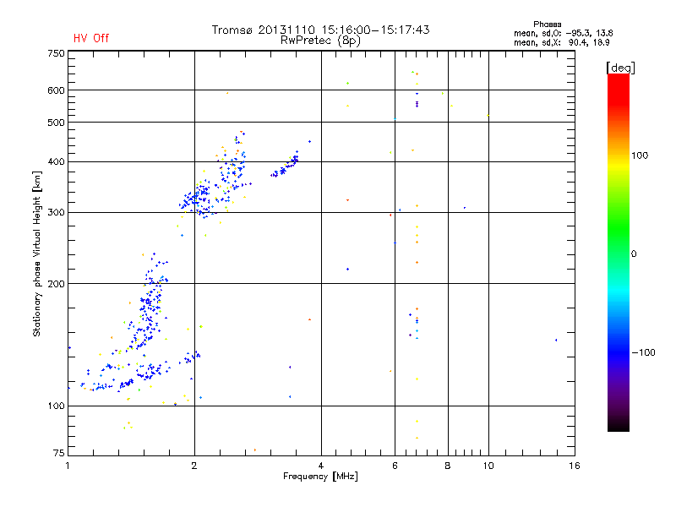Click the x-axis tick label '4'

pos(321,466)
